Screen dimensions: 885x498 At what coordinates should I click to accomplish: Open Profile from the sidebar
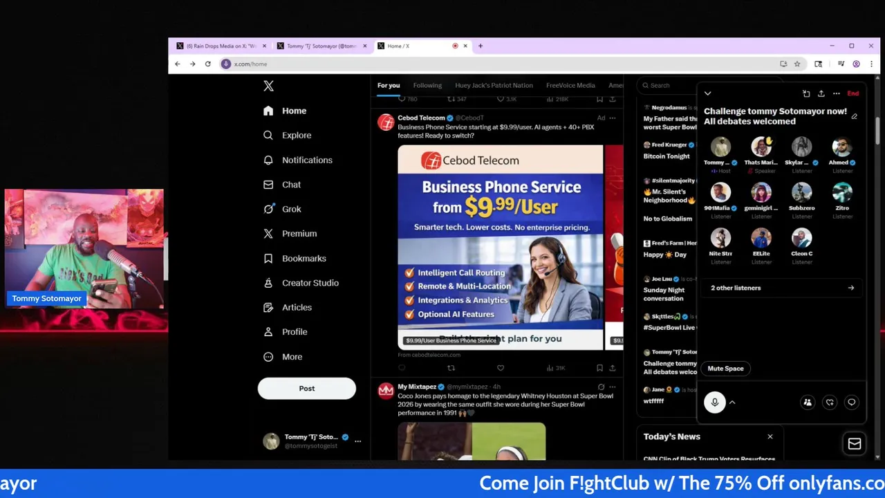pyautogui.click(x=285, y=332)
